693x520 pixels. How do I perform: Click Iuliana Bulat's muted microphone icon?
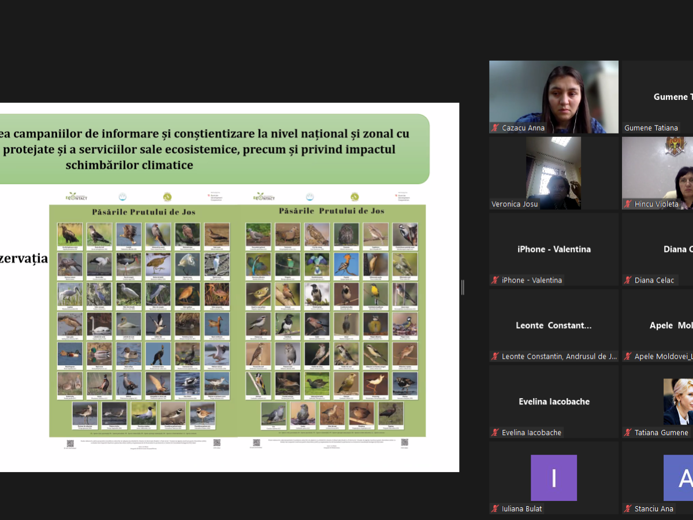click(x=495, y=509)
